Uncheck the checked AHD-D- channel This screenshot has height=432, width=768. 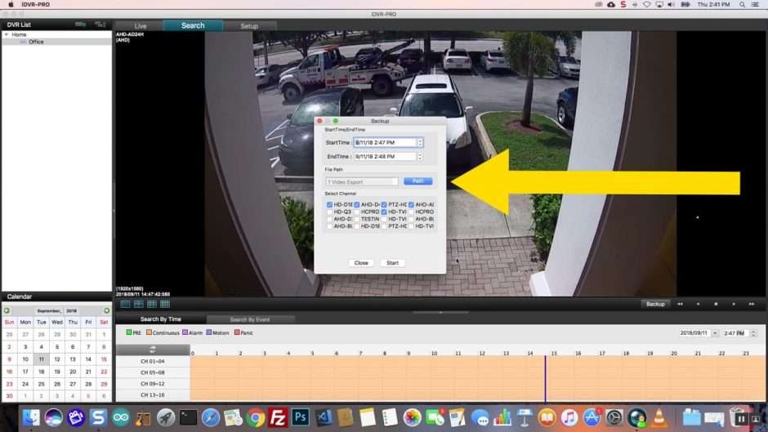point(356,205)
